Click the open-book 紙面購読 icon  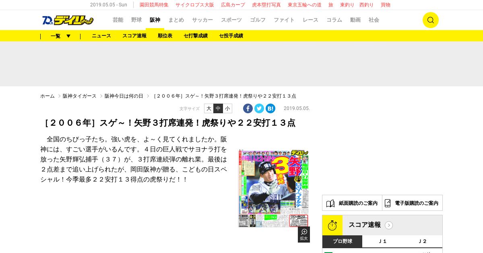click(330, 203)
